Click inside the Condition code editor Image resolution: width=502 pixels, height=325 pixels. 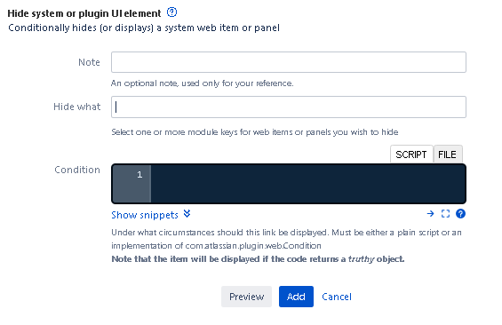[308, 184]
